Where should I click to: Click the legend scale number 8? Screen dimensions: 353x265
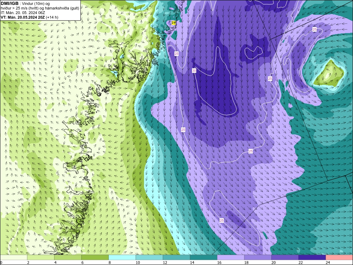[110, 263]
